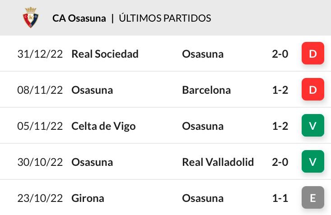Open the CA Osasuna team name
This screenshot has height=215, width=331.
click(79, 18)
